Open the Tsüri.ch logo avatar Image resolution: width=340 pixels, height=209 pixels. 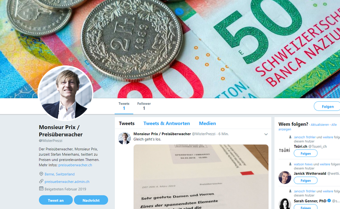click(x=284, y=150)
